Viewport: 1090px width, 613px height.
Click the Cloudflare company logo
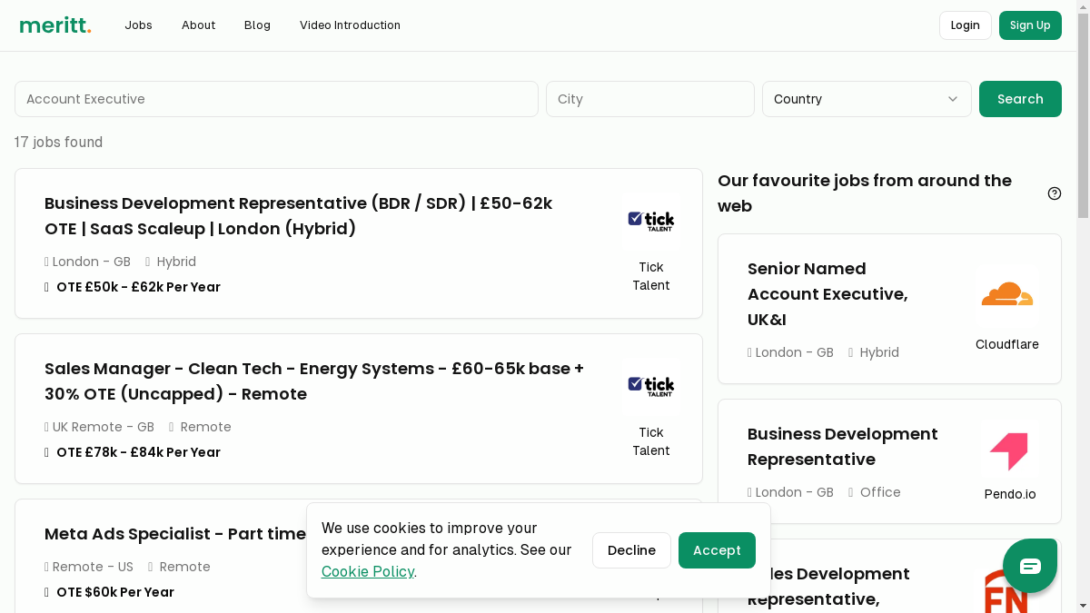[x=1006, y=294]
